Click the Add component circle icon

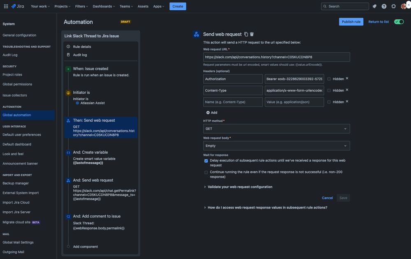pyautogui.click(x=68, y=246)
